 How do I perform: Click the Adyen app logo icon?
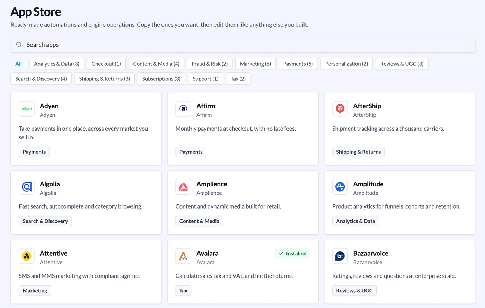point(27,109)
